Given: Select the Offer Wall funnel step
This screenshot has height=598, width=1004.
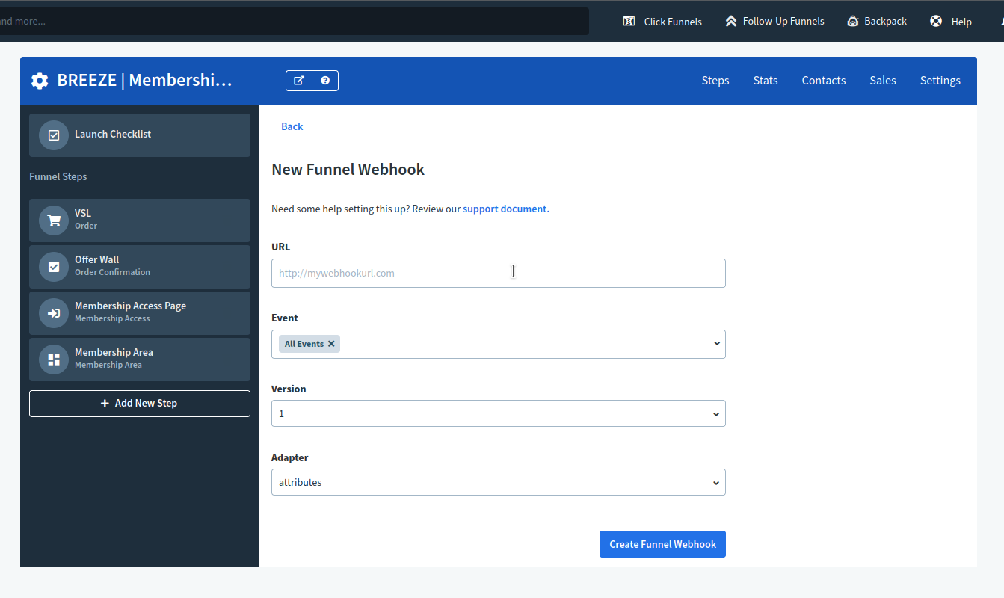Looking at the screenshot, I should 140,267.
